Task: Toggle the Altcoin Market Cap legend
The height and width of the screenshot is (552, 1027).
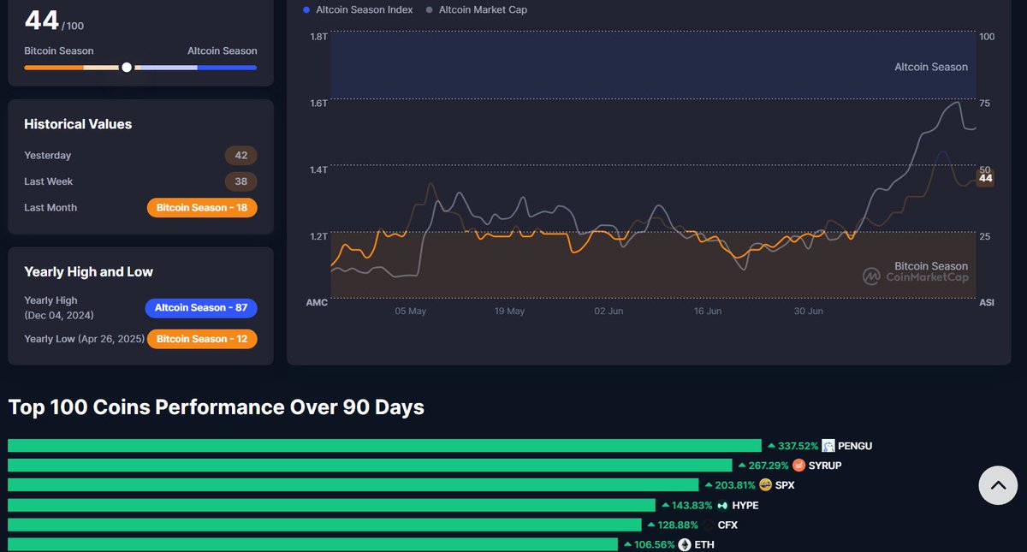Action: click(x=477, y=10)
